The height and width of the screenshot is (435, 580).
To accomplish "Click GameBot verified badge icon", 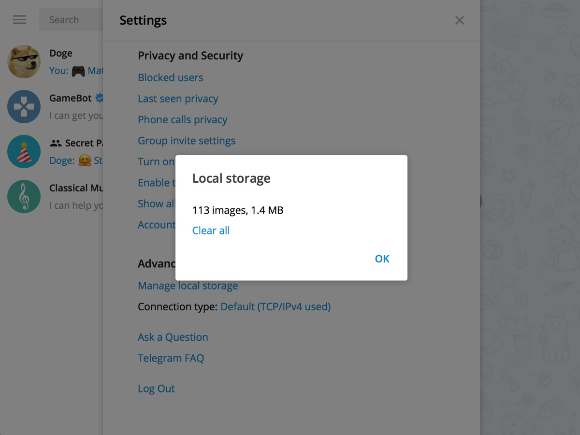I will coord(99,98).
